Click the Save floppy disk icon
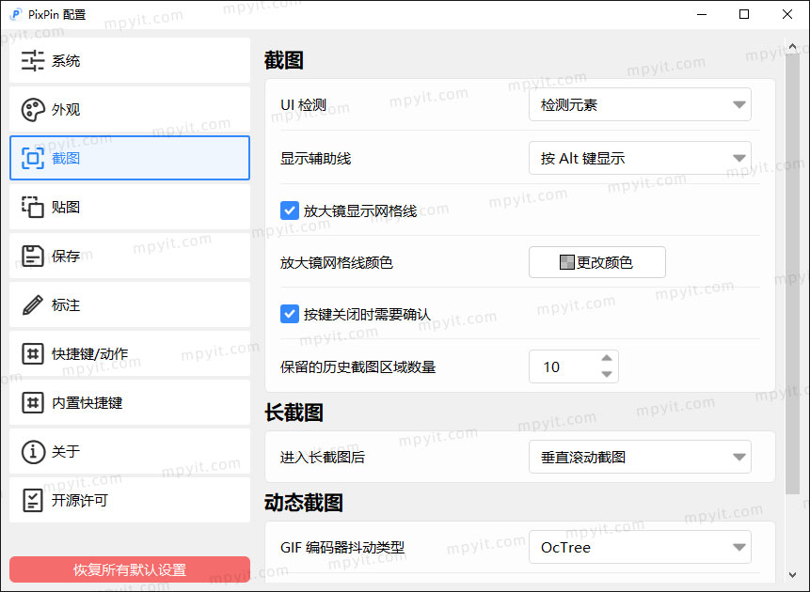Screen dimensions: 810x592 point(33,256)
